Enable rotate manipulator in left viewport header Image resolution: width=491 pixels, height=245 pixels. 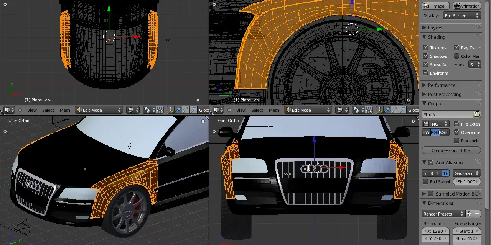pyautogui.click(x=186, y=110)
